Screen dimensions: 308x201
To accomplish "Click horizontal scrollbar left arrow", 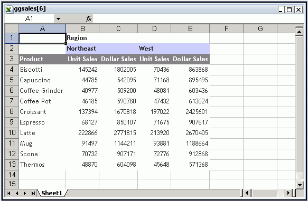I will pos(247,193).
